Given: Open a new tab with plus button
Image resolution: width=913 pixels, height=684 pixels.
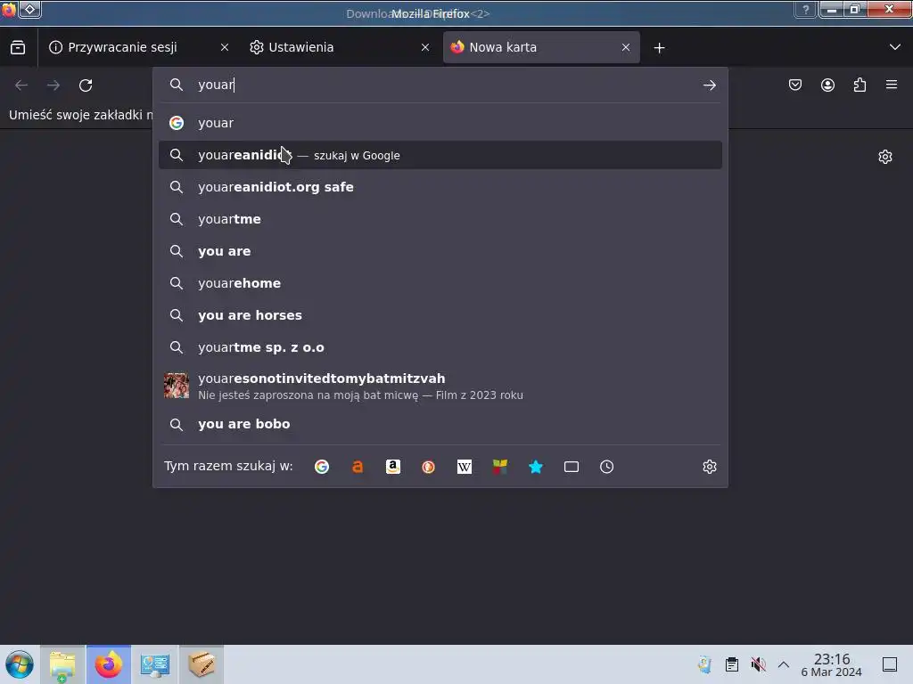Looking at the screenshot, I should [659, 48].
